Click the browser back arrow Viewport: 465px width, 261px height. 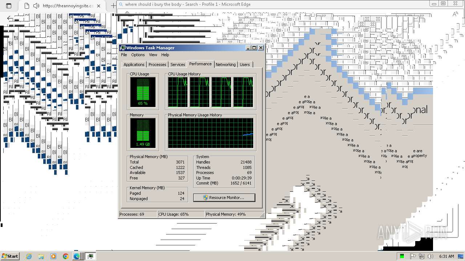[10, 18]
